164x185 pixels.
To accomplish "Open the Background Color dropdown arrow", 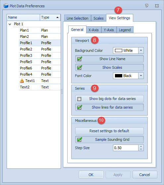I will click(141, 50).
